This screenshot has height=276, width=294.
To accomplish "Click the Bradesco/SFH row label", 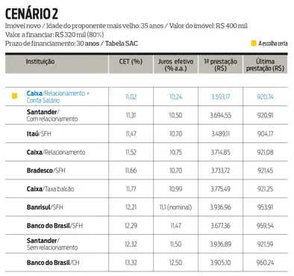I will tap(46, 171).
